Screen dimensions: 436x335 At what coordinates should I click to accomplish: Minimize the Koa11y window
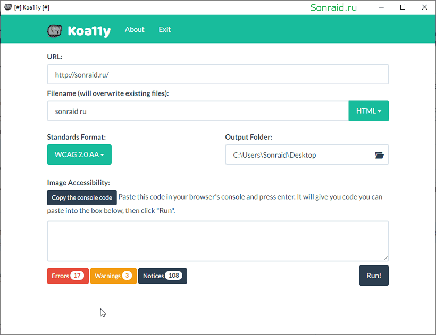[x=381, y=7]
